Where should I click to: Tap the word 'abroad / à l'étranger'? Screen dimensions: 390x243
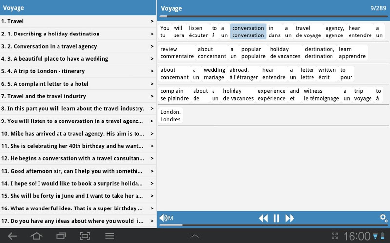pos(243,74)
